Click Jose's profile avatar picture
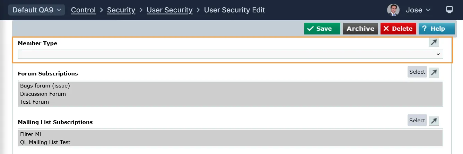Screen dimensions: 463x154 393,10
